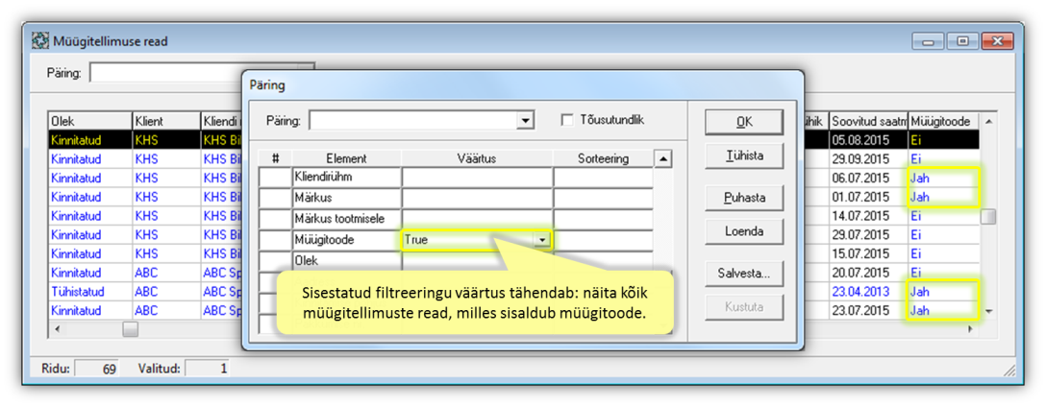Open the Päring dropdown in the dialog
The width and height of the screenshot is (1046, 407).
[527, 121]
